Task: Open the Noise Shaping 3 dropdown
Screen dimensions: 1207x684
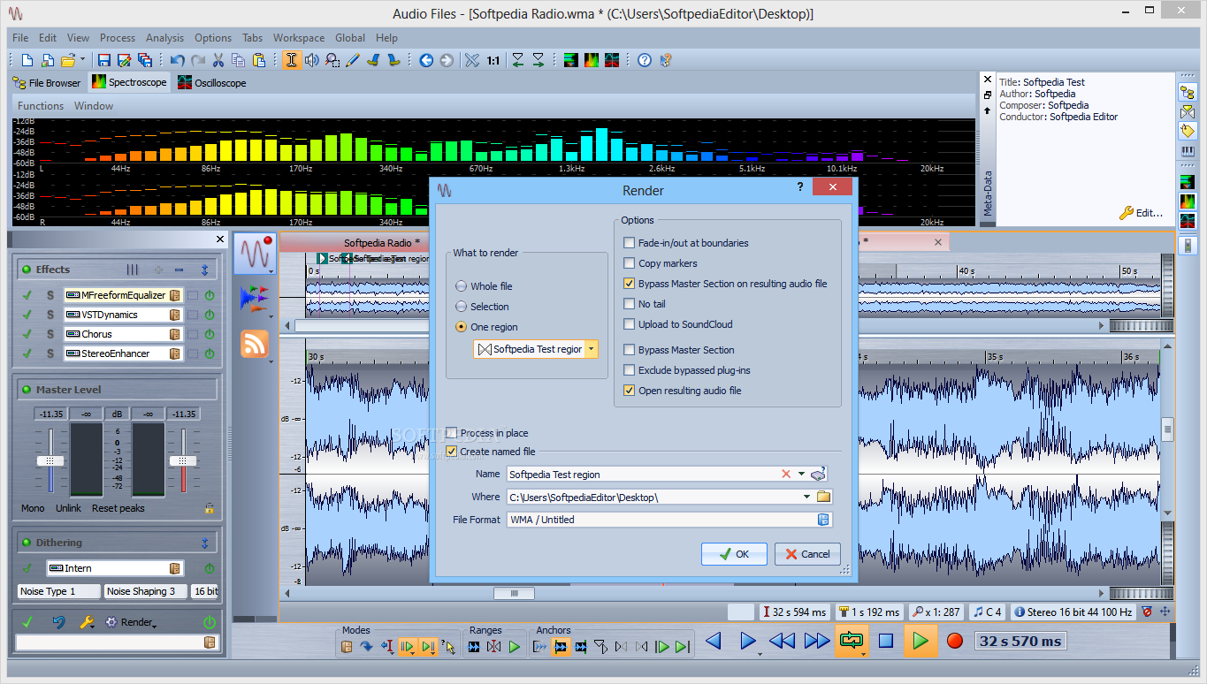Action: pyautogui.click(x=145, y=591)
